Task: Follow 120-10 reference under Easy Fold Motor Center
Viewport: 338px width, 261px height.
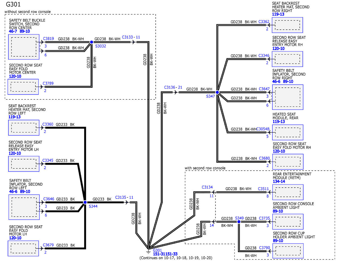Action: point(15,76)
